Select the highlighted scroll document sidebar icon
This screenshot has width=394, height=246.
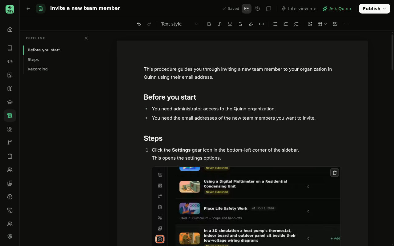(x=10, y=116)
